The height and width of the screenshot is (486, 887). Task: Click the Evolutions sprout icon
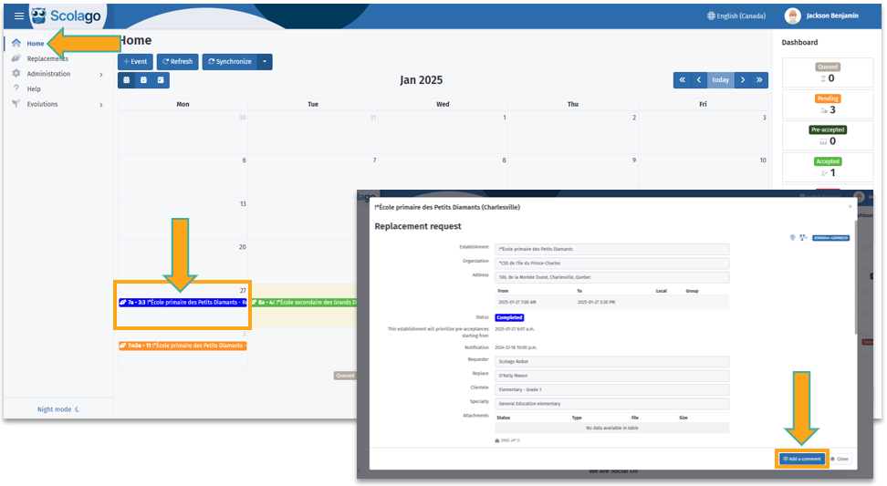tap(16, 104)
